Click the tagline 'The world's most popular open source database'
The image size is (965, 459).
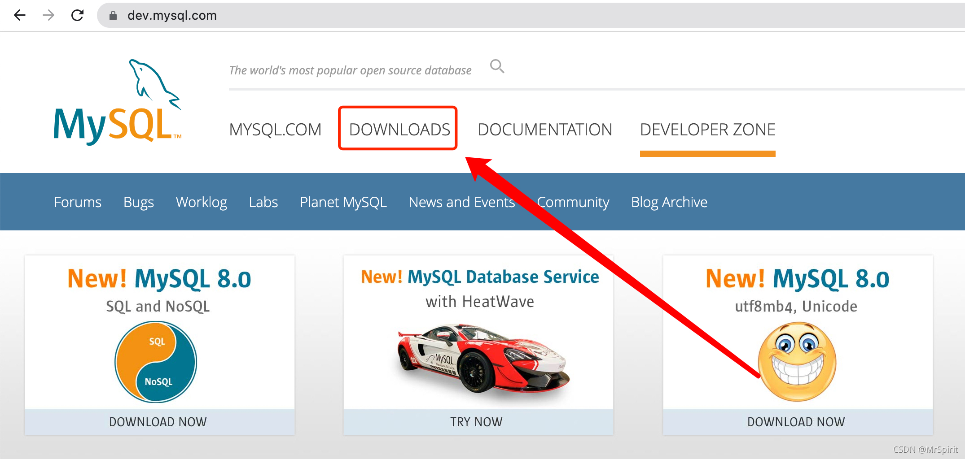point(350,70)
